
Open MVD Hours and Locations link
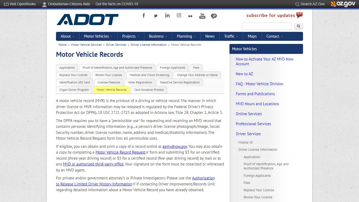coord(257,104)
